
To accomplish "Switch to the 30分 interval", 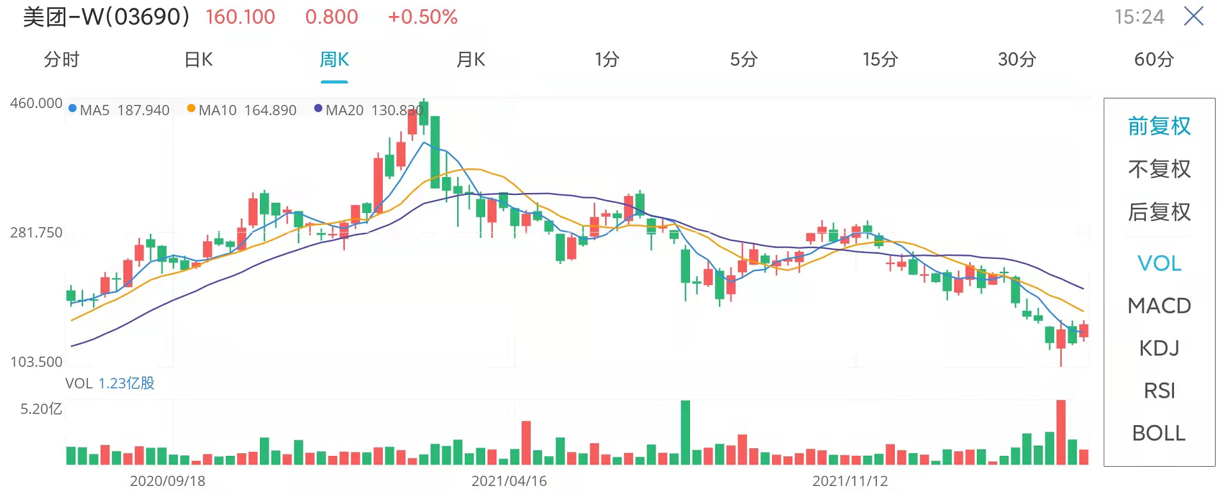I will coord(1017,59).
